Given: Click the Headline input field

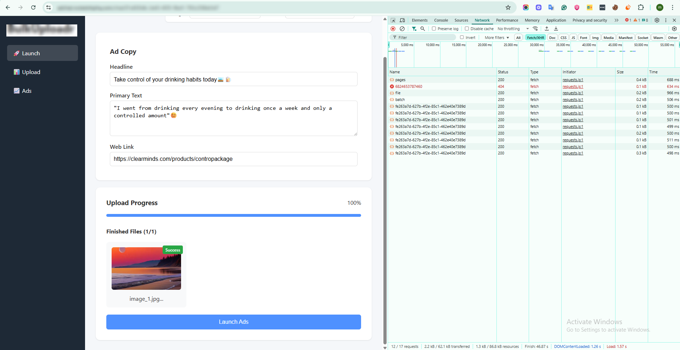Looking at the screenshot, I should coord(234,79).
